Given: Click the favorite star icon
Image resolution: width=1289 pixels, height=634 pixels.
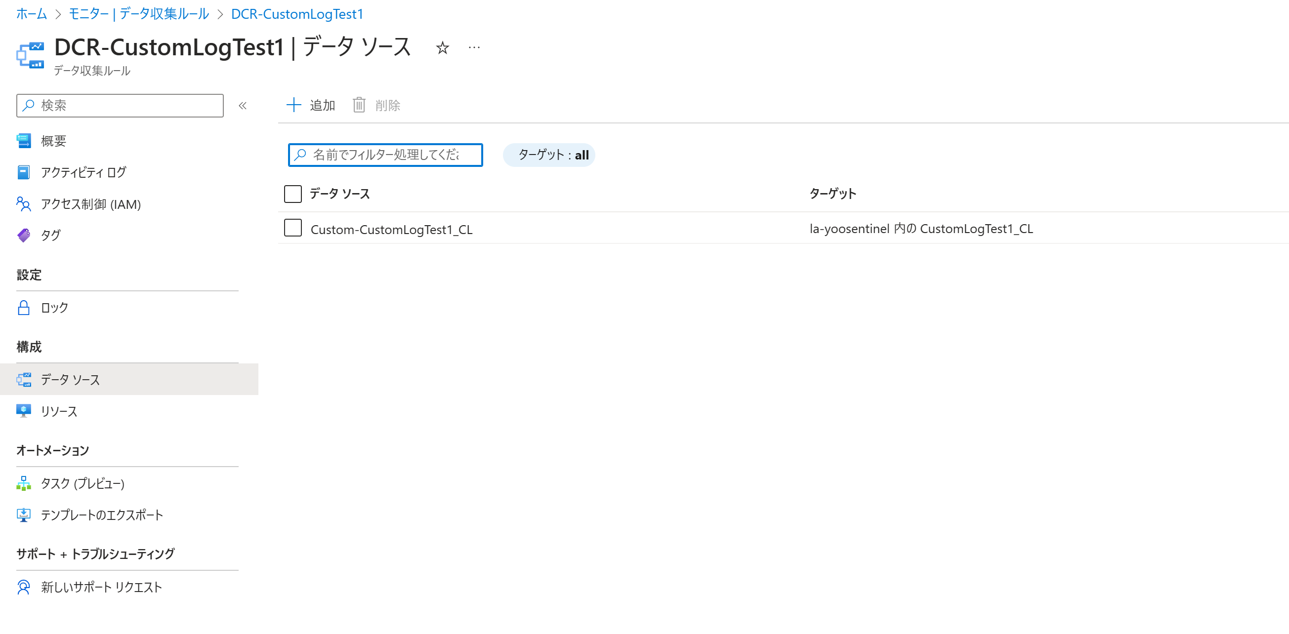Looking at the screenshot, I should coord(442,48).
